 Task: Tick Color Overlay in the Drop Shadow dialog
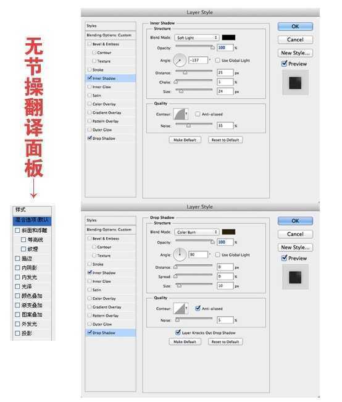[90, 298]
